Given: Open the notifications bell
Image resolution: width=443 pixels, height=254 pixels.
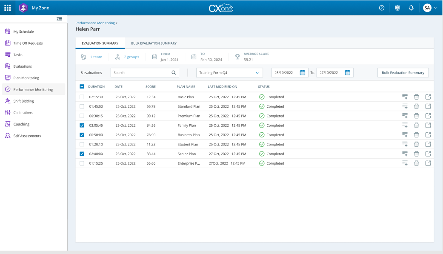Looking at the screenshot, I should [411, 8].
